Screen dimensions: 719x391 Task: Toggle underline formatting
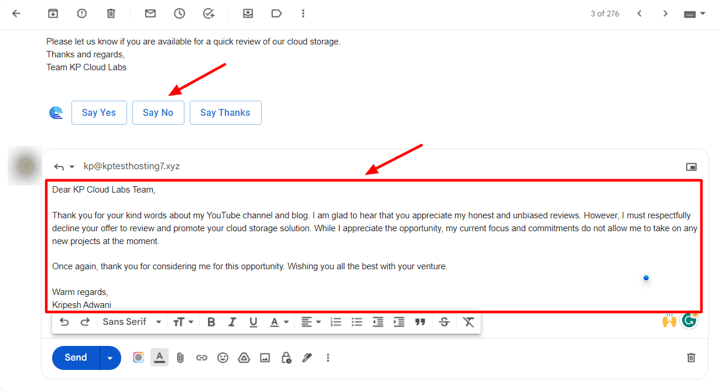(x=254, y=322)
